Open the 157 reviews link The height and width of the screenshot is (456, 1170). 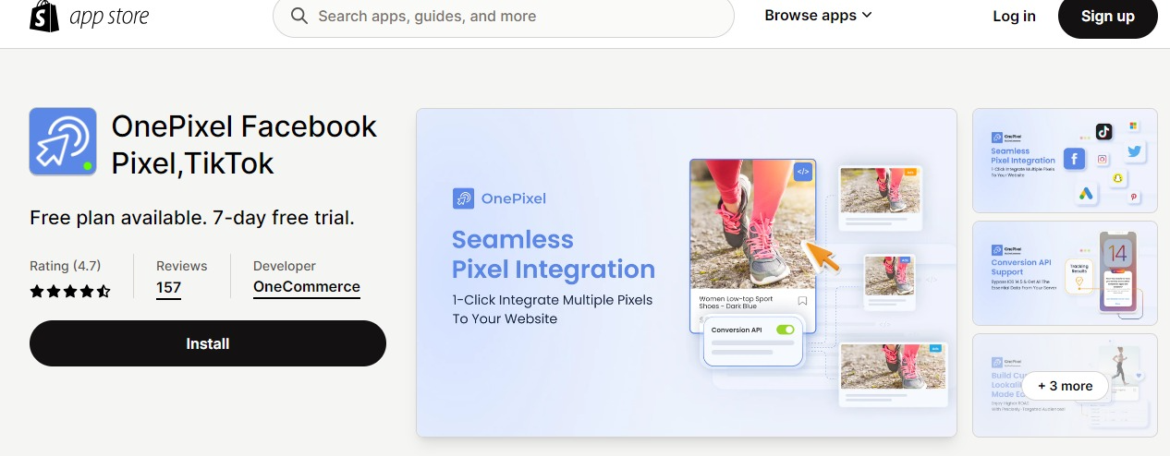pyautogui.click(x=168, y=287)
